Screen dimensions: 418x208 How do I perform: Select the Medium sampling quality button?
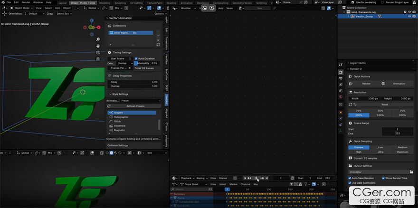coord(402,148)
